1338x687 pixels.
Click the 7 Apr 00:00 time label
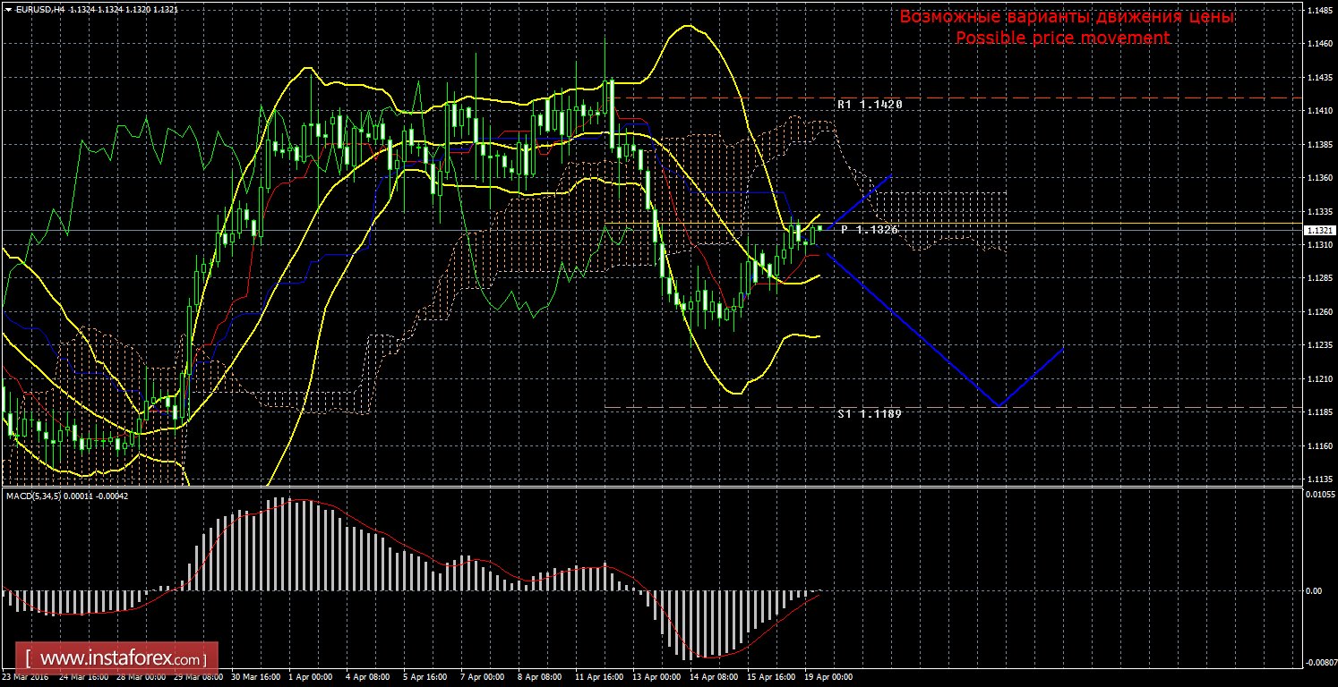pos(482,677)
